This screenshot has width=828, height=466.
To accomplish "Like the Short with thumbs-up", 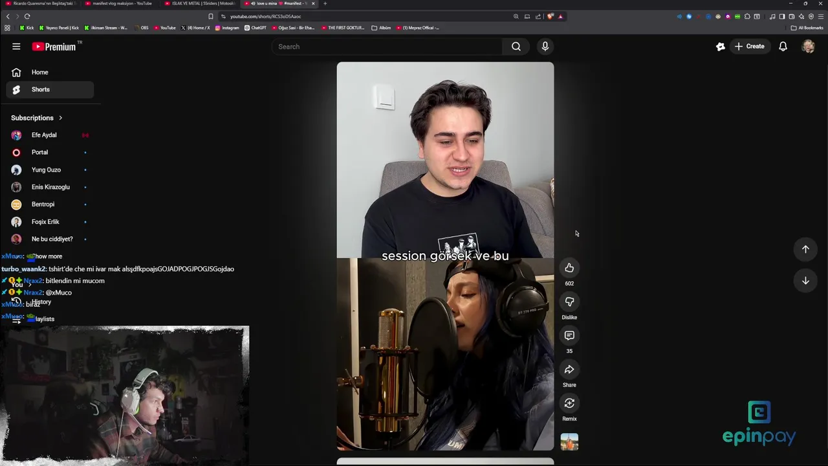I will [x=569, y=268].
